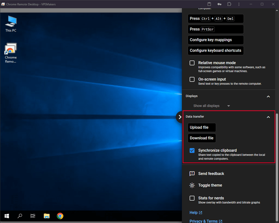Image resolution: width=279 pixels, height=223 pixels.
Task: Click the Download file button
Action: pyautogui.click(x=202, y=138)
